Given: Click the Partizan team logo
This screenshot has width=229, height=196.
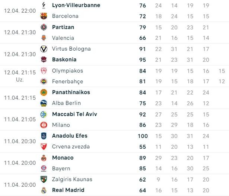Looking at the screenshot, I should tap(44, 27).
